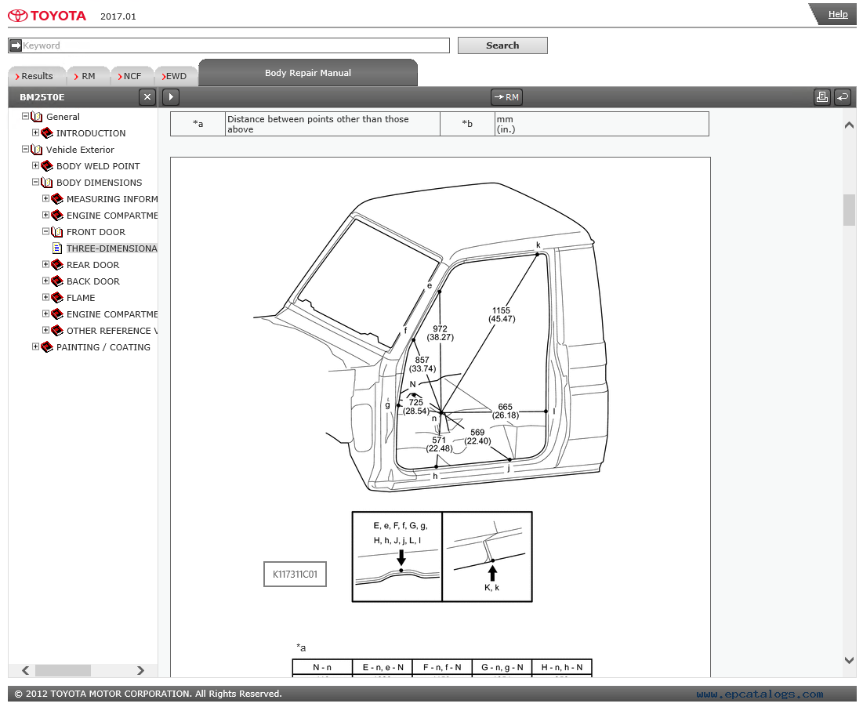Expand the PAINTING / COATING node
This screenshot has width=863, height=707.
[36, 347]
